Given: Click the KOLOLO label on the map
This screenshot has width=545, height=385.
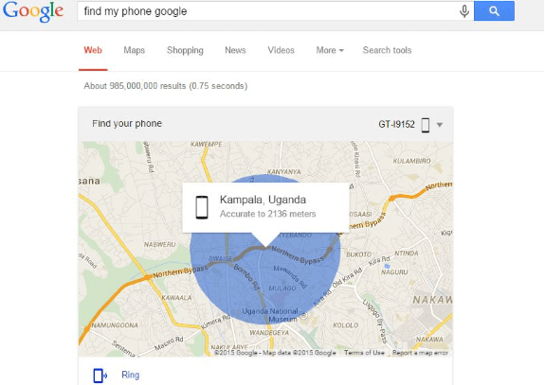Looking at the screenshot, I should click(x=346, y=325).
